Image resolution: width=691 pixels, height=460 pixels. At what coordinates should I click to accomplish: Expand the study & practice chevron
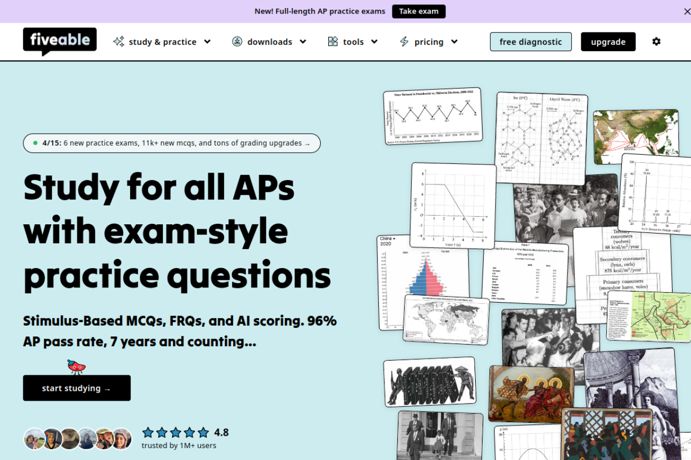pyautogui.click(x=207, y=42)
